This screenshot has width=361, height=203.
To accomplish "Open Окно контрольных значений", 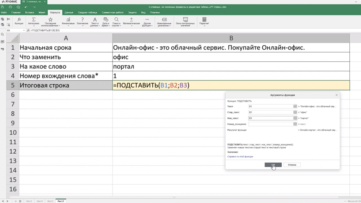I will pos(185,21).
